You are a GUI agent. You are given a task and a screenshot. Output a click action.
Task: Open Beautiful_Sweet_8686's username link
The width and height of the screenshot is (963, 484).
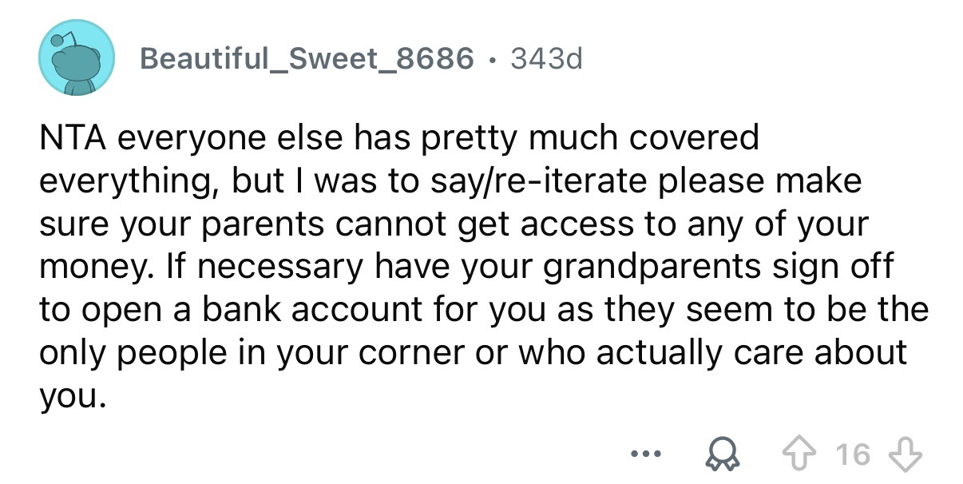click(x=306, y=58)
